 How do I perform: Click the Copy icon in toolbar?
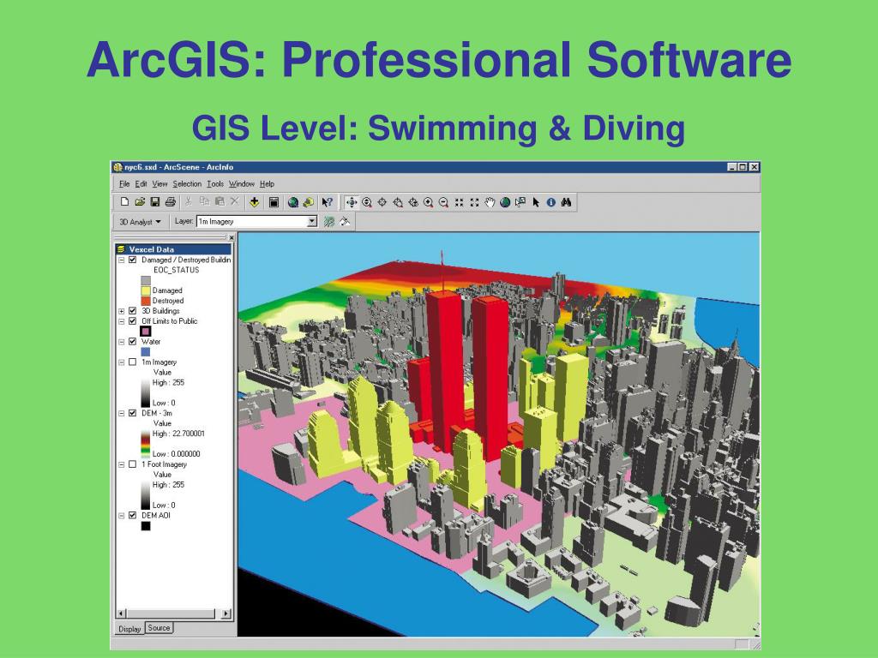coord(204,202)
